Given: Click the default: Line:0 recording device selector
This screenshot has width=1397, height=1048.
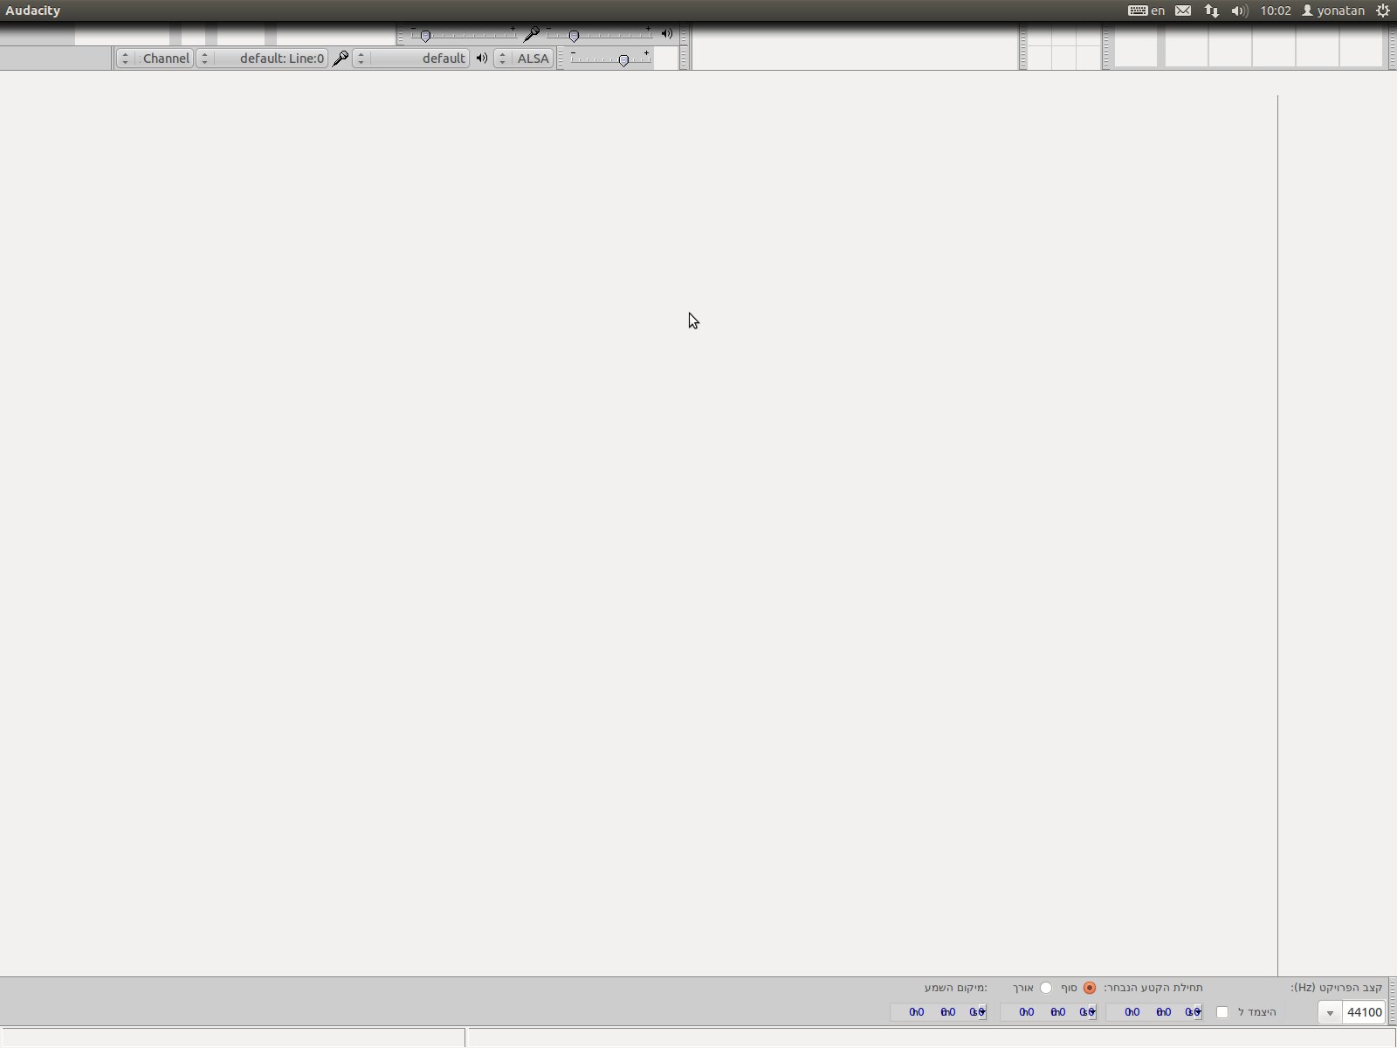Looking at the screenshot, I should [x=281, y=58].
